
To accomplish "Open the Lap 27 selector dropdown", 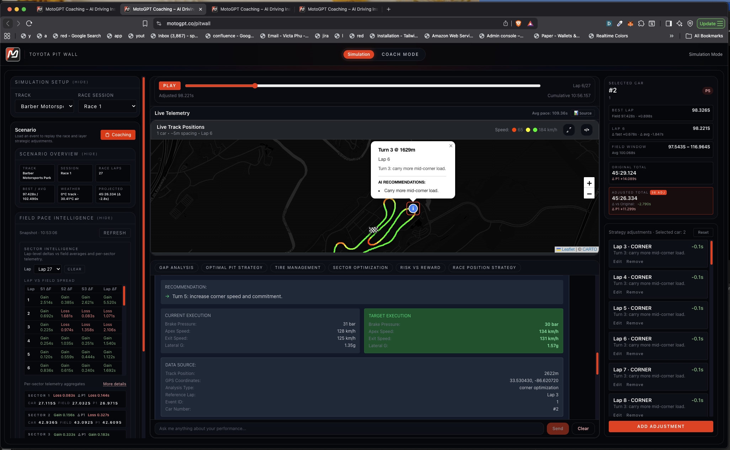I will (x=48, y=269).
